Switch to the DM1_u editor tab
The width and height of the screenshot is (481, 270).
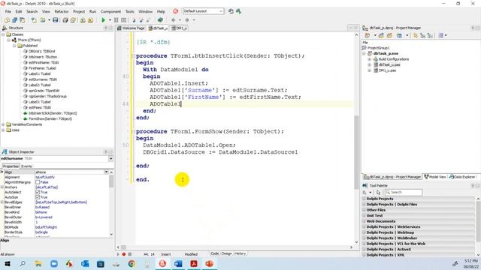(180, 28)
